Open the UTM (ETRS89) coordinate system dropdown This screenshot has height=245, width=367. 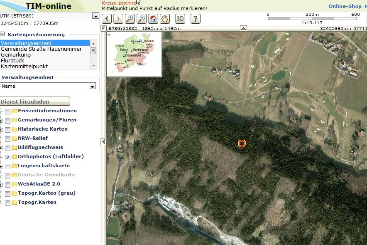click(95, 16)
